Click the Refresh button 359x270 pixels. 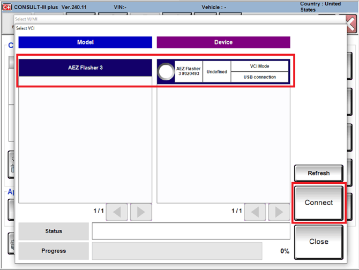[319, 173]
